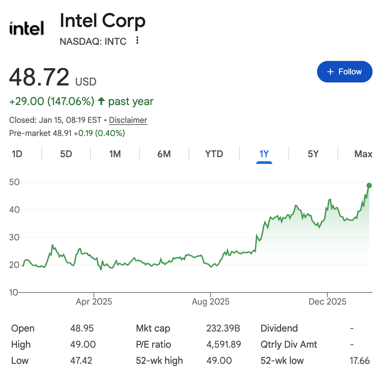
Task: Click the green up arrow indicator
Action: point(101,101)
